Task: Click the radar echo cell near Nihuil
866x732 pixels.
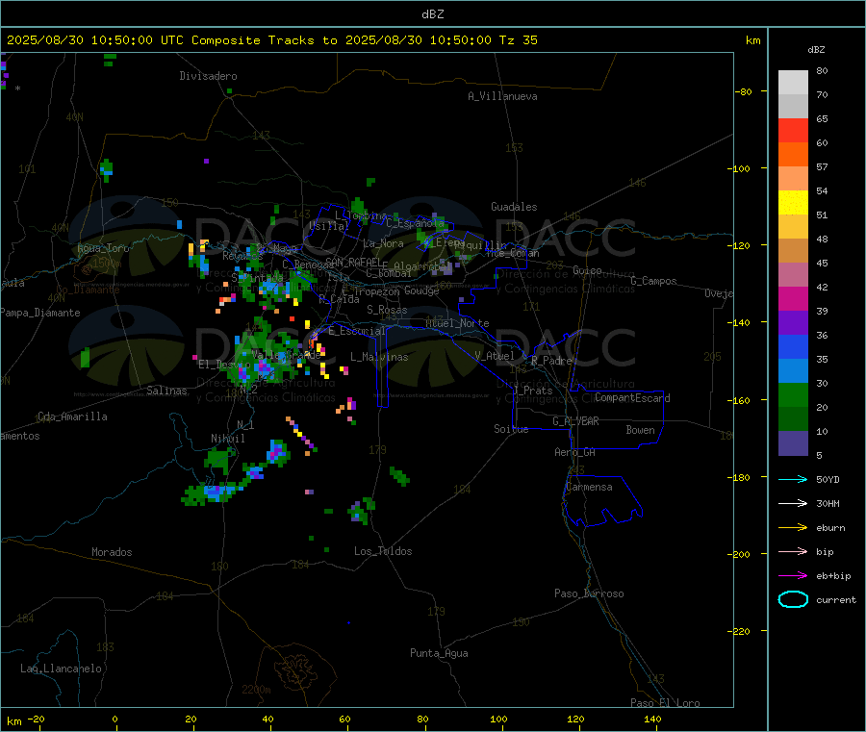Action: tap(217, 461)
